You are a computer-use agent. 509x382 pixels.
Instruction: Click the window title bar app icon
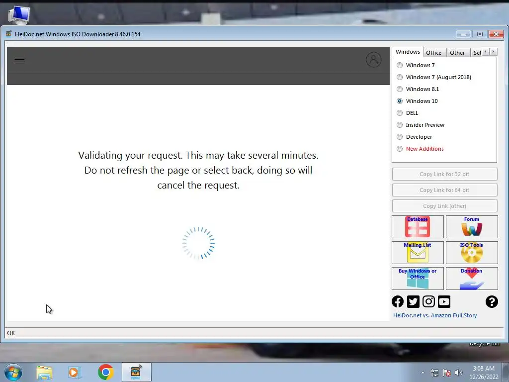(9, 34)
